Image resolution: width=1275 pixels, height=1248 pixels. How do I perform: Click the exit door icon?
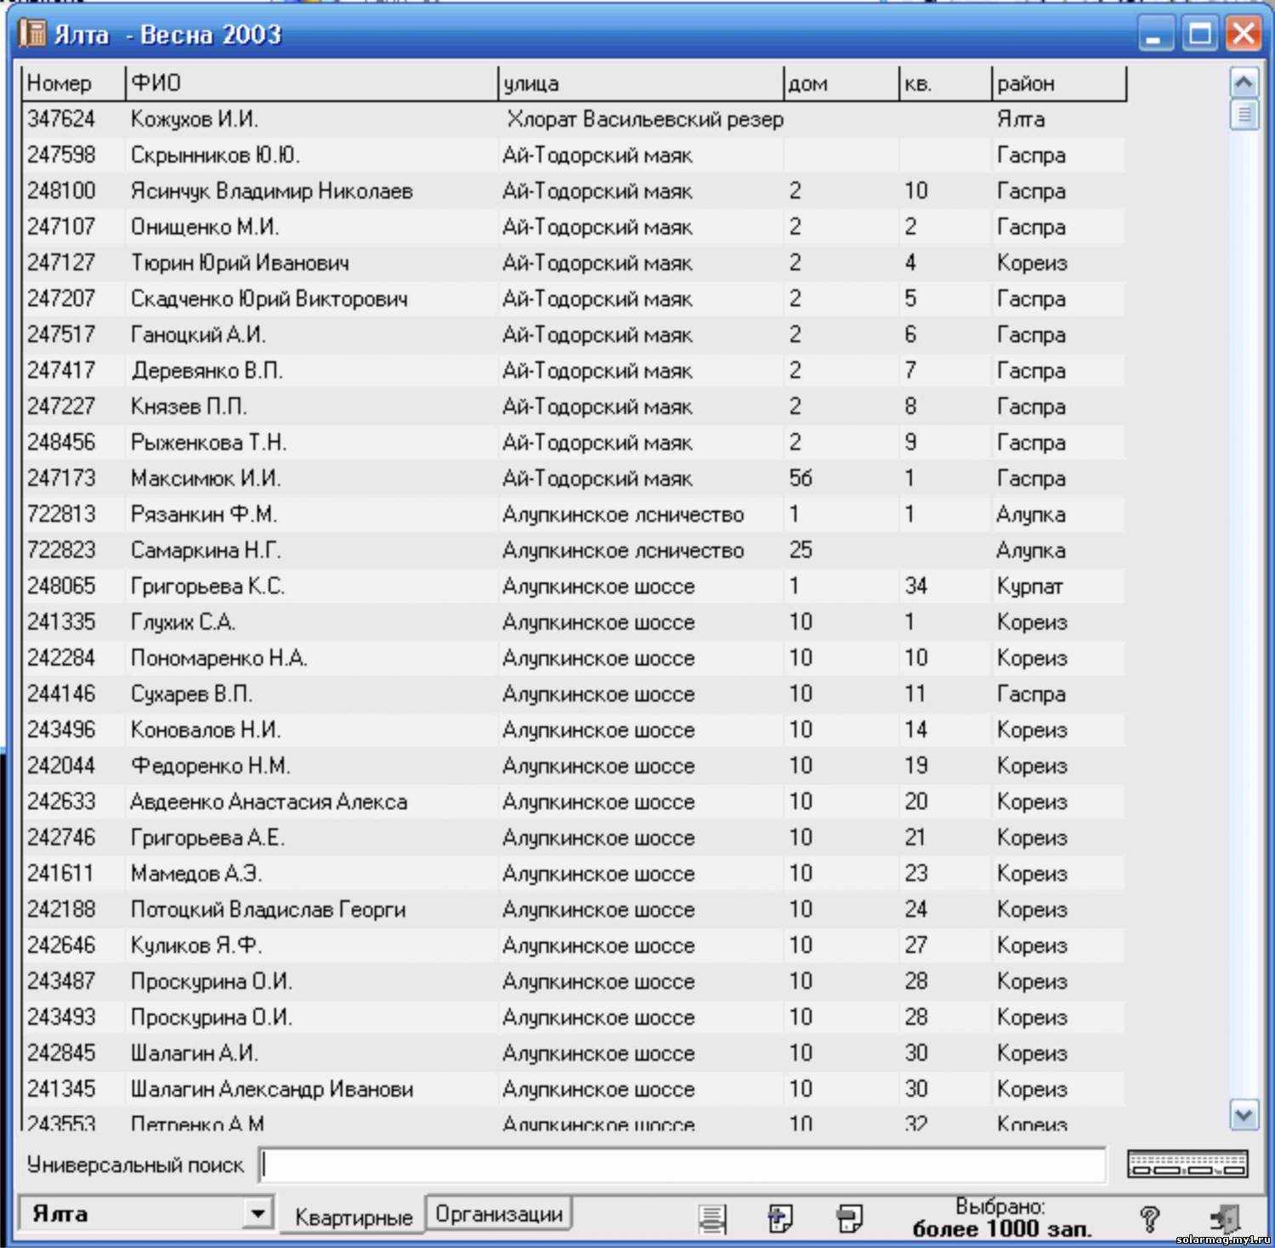[1225, 1219]
